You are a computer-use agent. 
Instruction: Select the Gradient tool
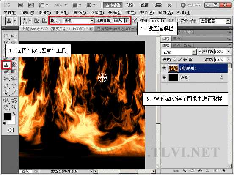point(14,71)
